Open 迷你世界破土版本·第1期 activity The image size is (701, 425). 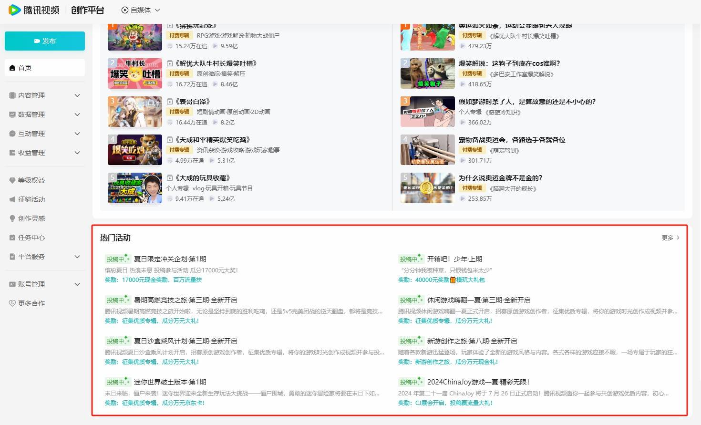coord(170,382)
